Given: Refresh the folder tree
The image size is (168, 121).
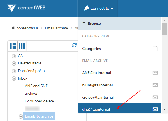Looking at the screenshot, I should click(74, 45).
